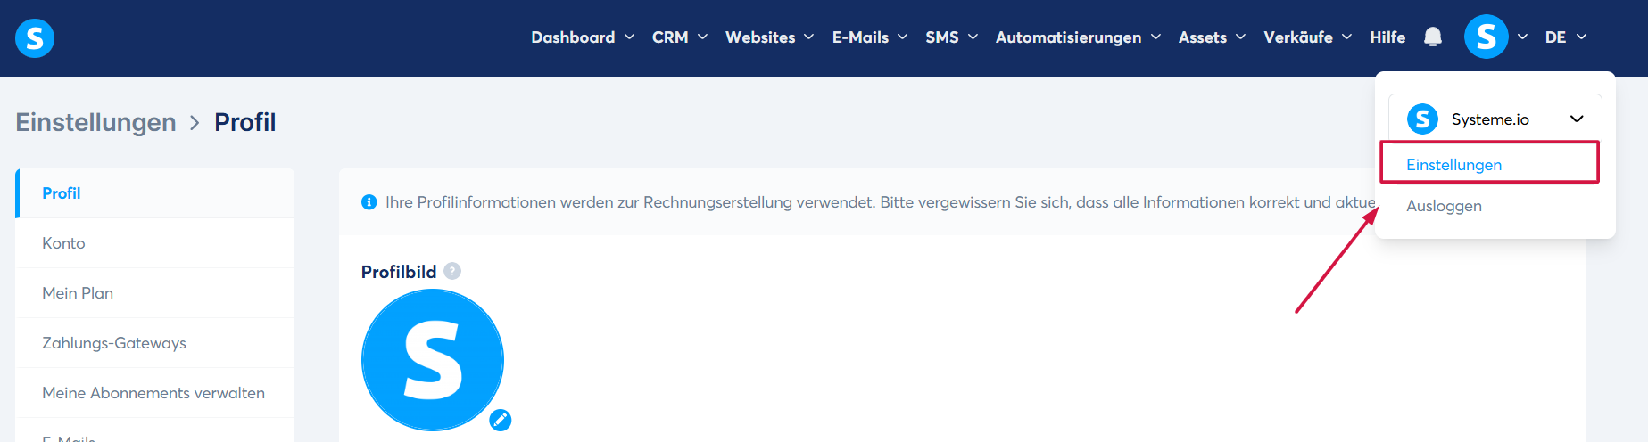Open the Assets dropdown
This screenshot has width=1648, height=442.
(1212, 37)
